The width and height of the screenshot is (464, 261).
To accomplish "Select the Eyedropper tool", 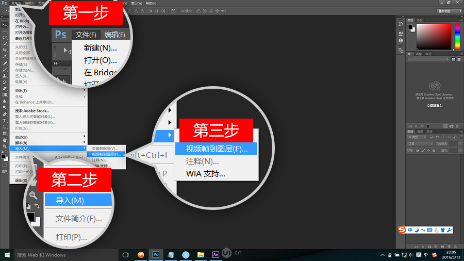I will point(5,56).
